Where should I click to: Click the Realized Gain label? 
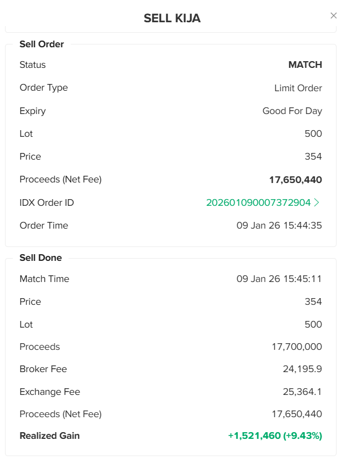click(x=50, y=436)
